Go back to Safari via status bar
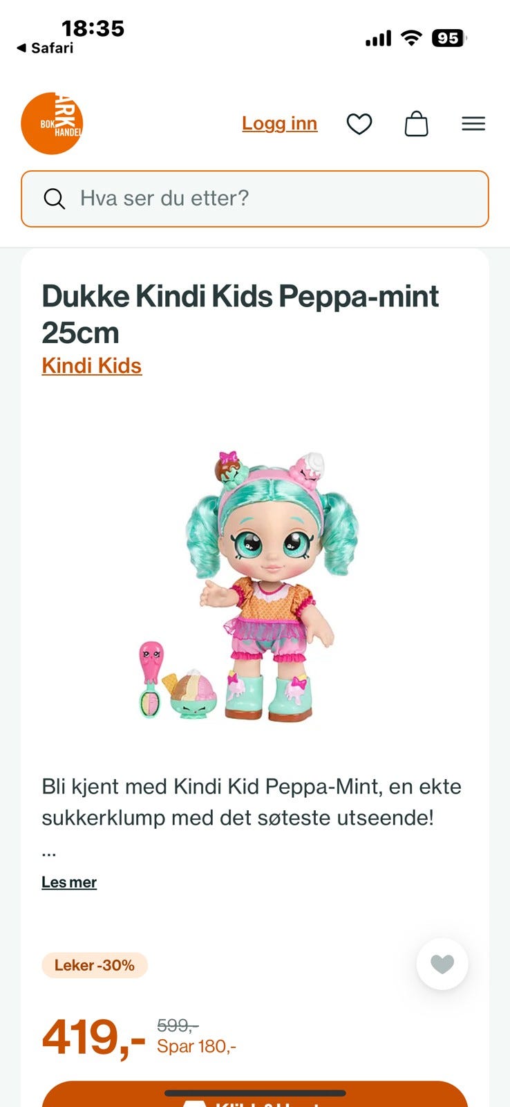Viewport: 510px width, 1107px height. pos(45,48)
